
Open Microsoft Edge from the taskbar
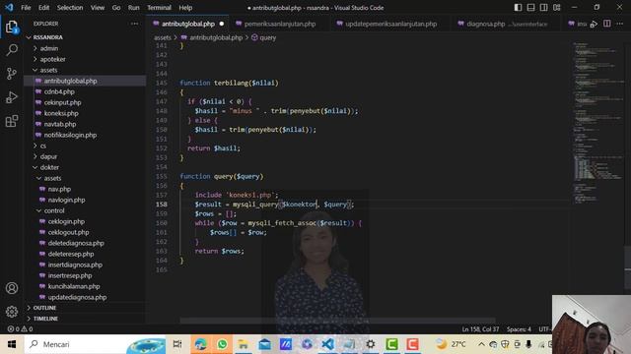click(x=200, y=344)
